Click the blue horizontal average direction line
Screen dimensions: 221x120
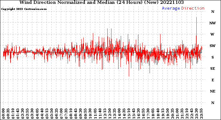[102, 52]
